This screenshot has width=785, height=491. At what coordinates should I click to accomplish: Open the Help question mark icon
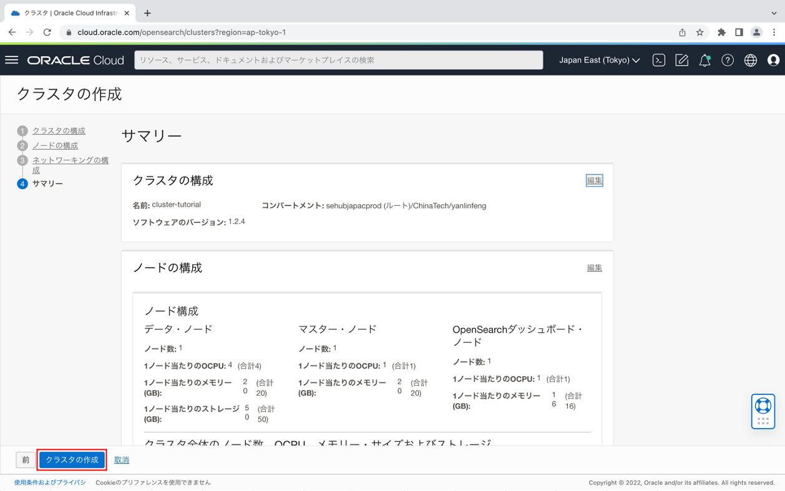tap(728, 60)
